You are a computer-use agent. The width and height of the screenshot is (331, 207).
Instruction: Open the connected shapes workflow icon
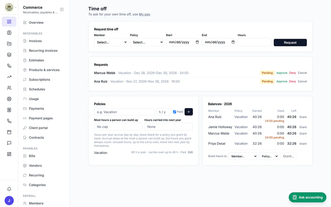(9, 66)
